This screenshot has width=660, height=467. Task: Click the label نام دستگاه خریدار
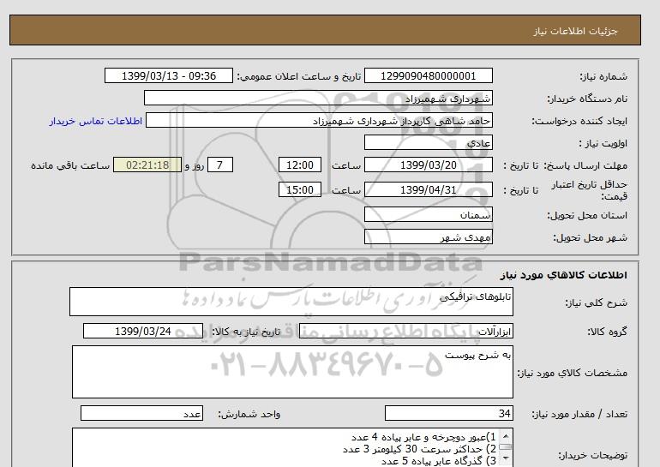[x=587, y=99]
